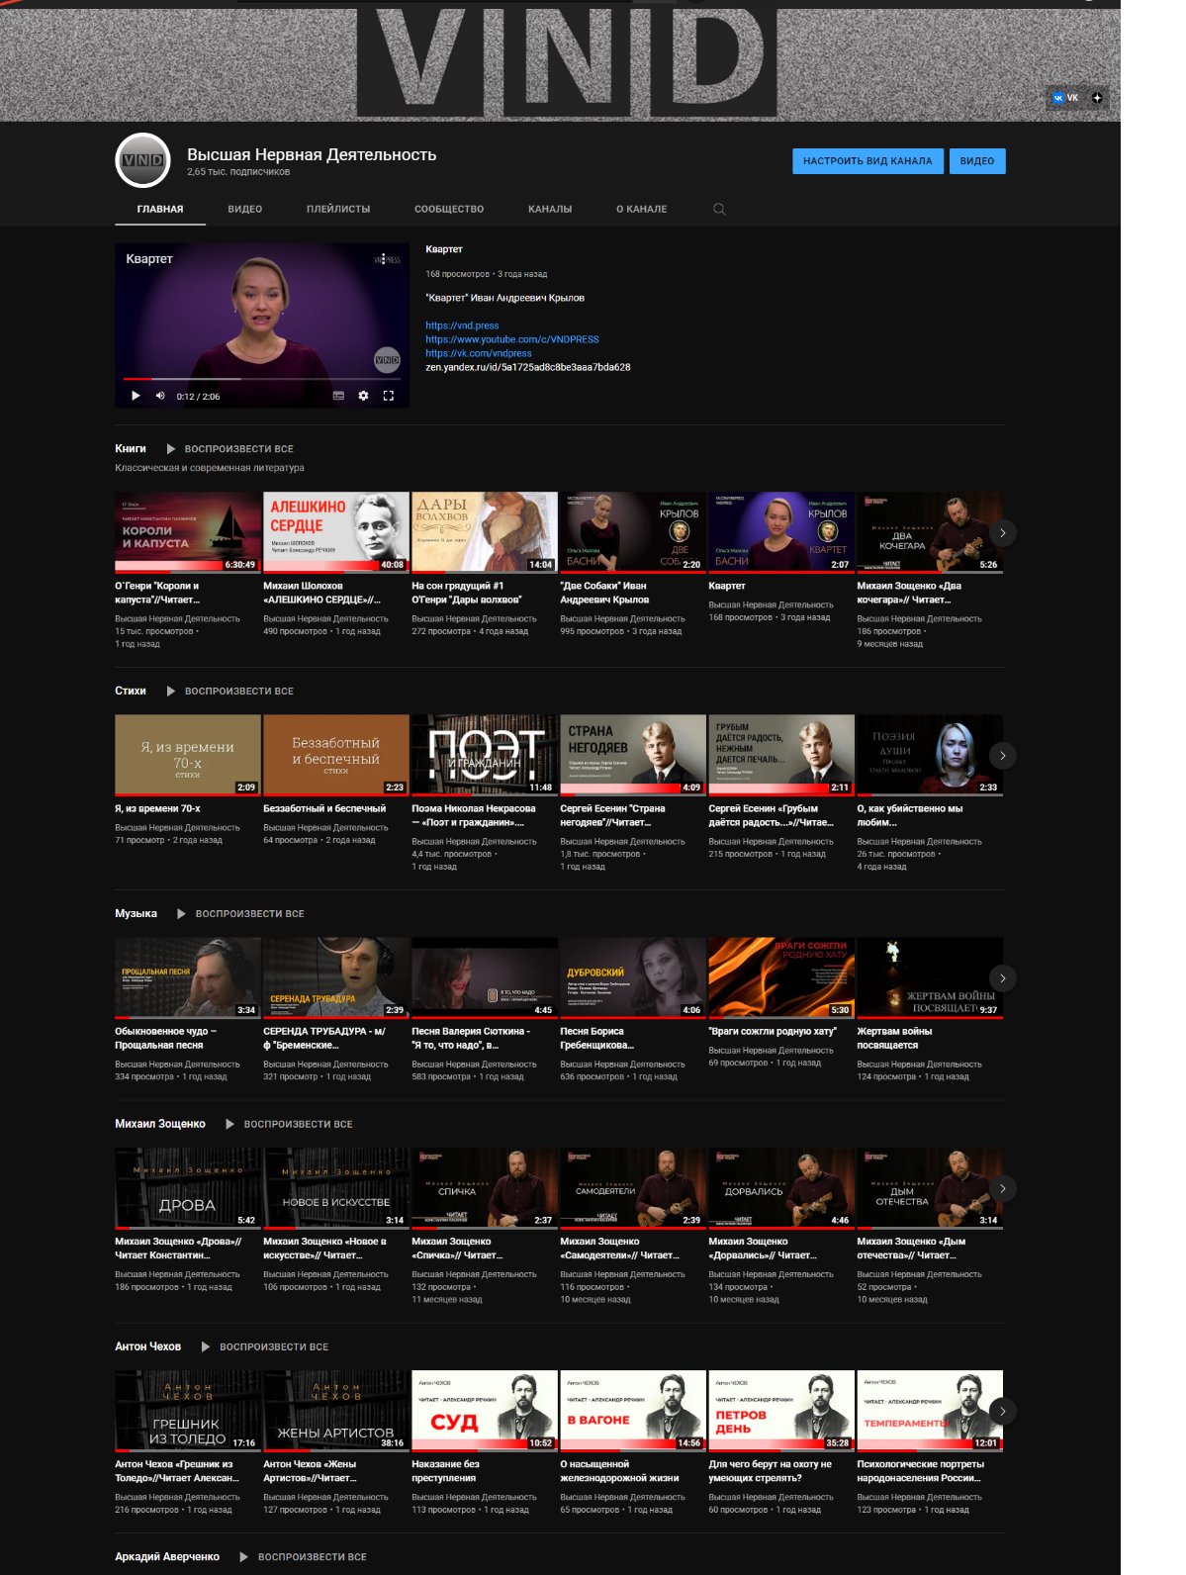The image size is (1186, 1575).
Task: Open the https://vnd.press link
Action: coord(462,325)
